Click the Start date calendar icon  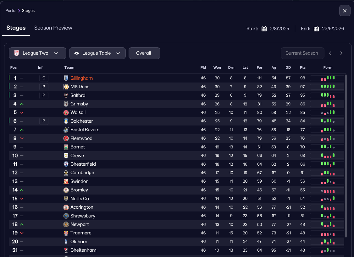[x=264, y=29]
